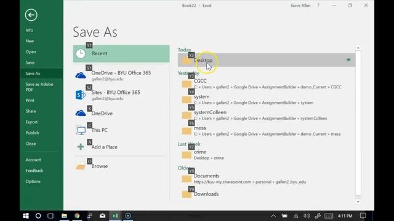394x221 pixels.
Task: Click the CGCC folder path text
Action: coord(267,87)
